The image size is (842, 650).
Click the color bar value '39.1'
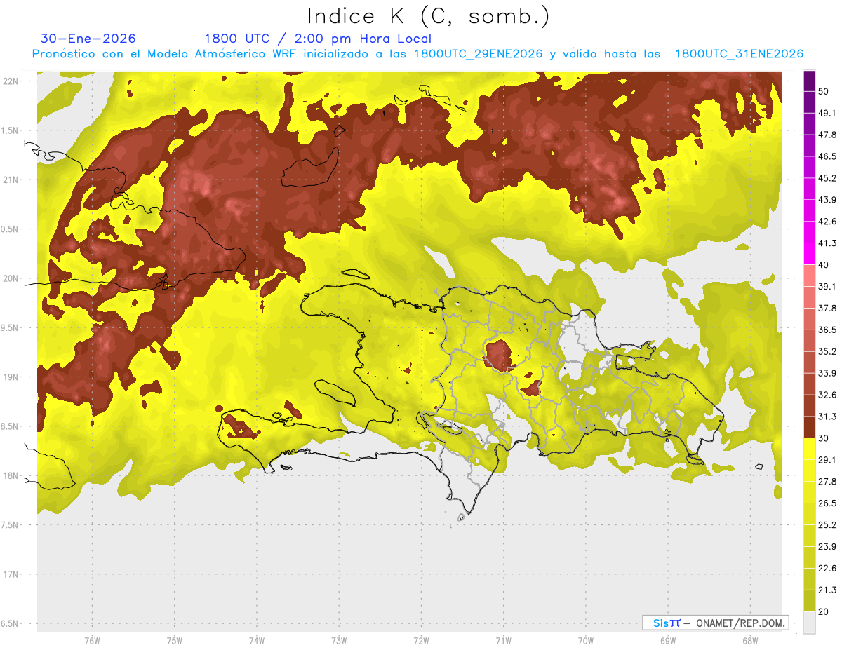[x=827, y=286]
